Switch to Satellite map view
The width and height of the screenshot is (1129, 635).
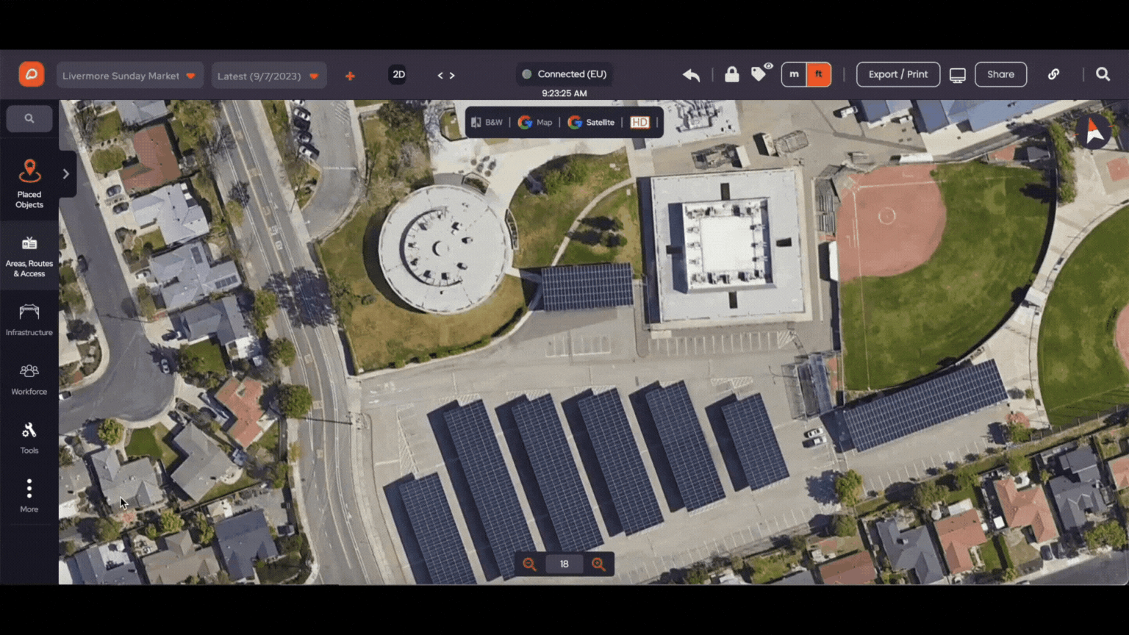point(591,122)
